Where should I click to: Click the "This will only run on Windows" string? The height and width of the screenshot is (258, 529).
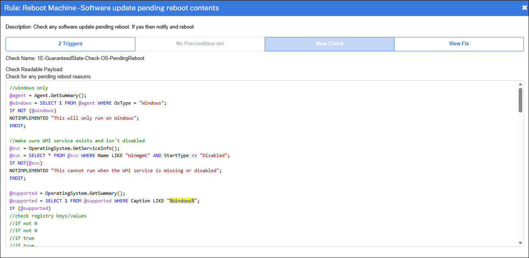[95, 118]
